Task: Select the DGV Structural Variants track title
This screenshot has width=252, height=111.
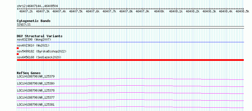Action: (x=40, y=36)
